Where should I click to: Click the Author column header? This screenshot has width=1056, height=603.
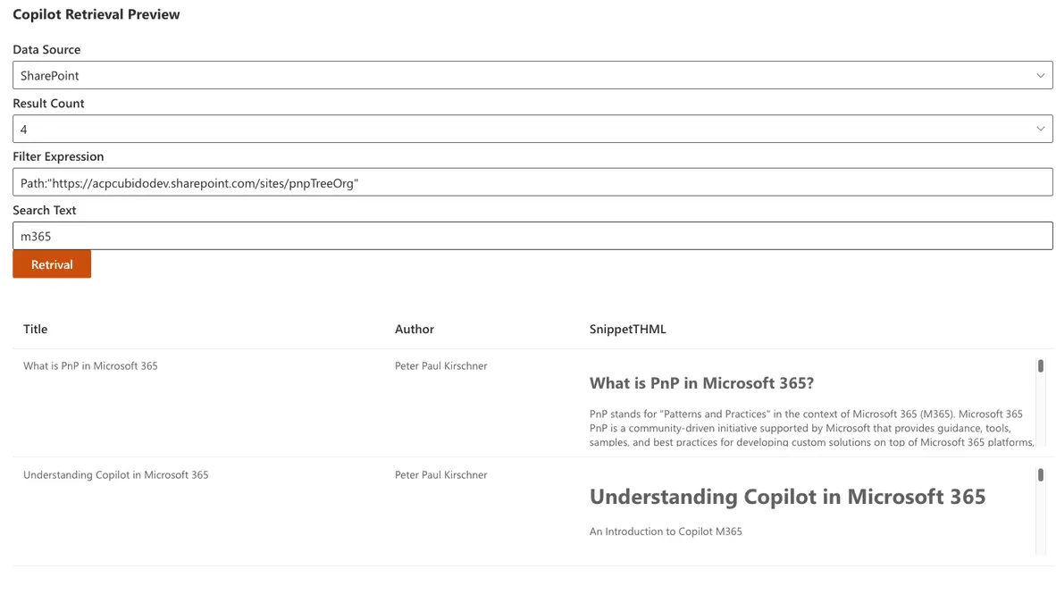tap(415, 329)
